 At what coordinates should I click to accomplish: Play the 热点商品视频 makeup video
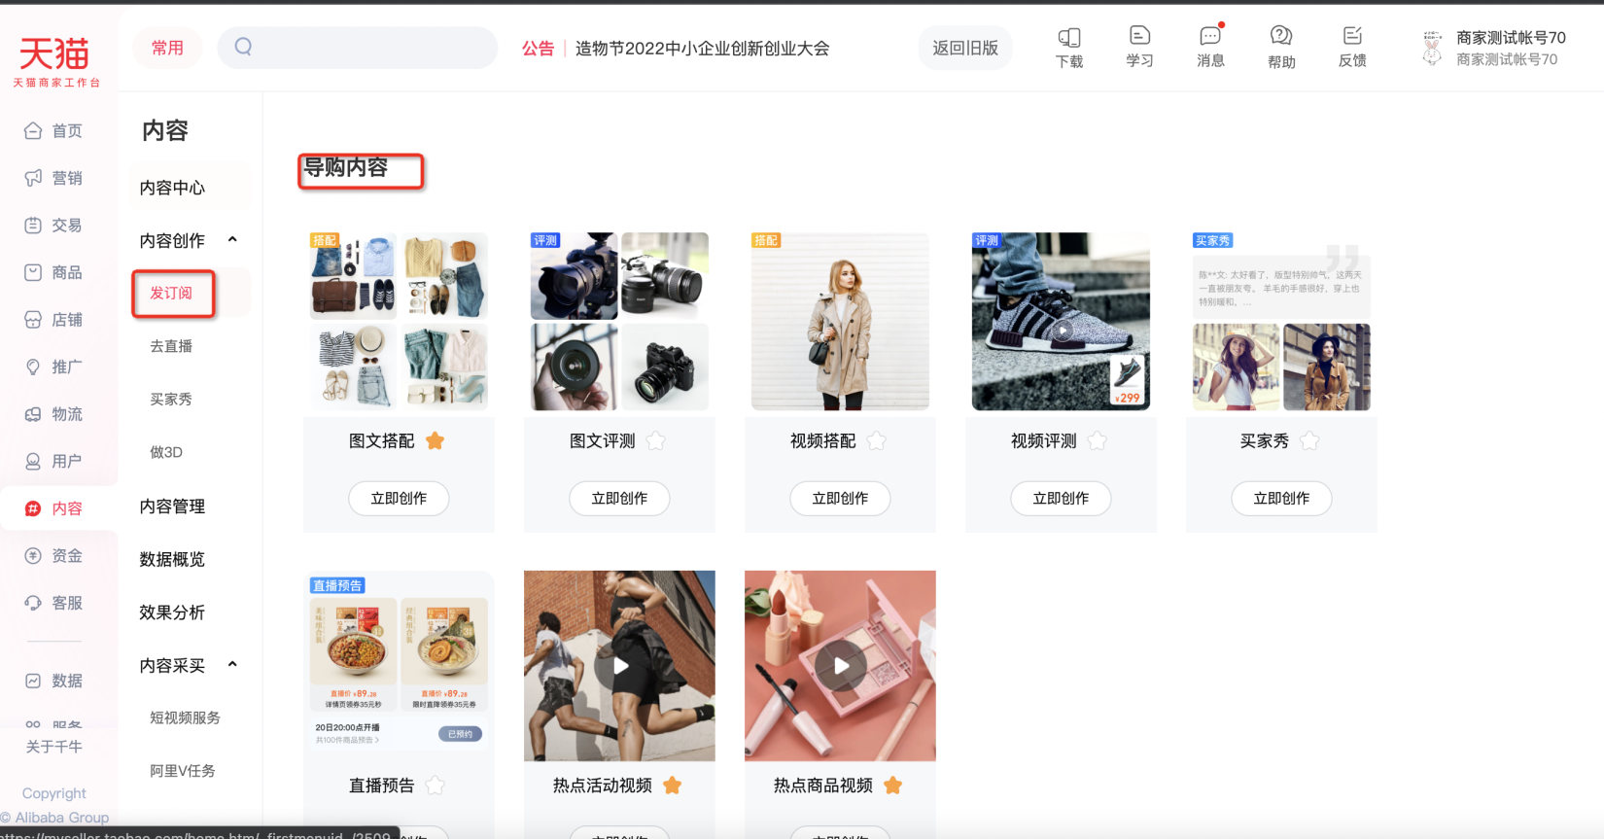point(840,666)
